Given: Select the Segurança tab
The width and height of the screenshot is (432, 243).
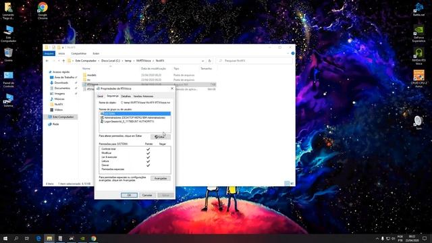Looking at the screenshot, I should point(113,96).
